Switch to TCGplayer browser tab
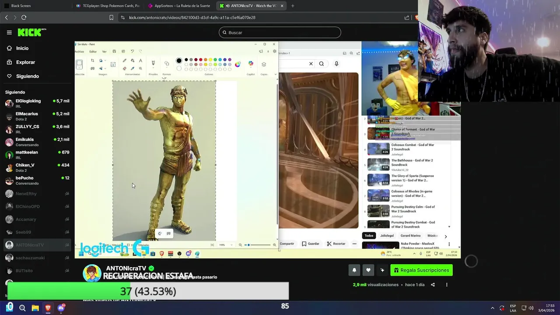560x315 pixels. (x=108, y=6)
